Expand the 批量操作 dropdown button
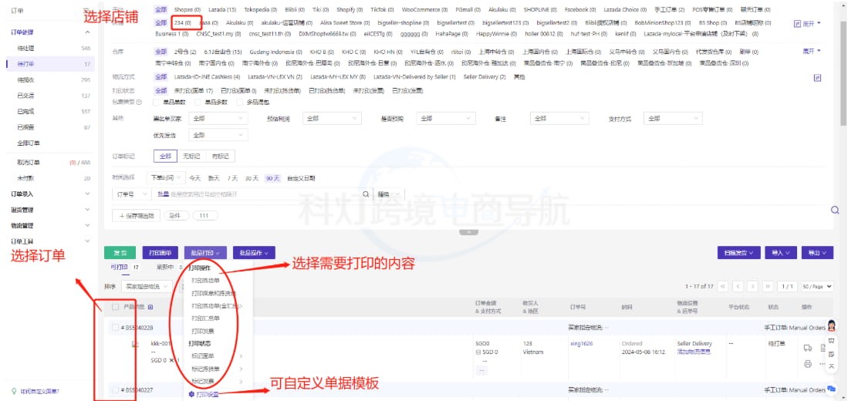 pos(254,252)
